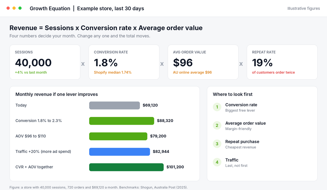Click 'Four numbers decide your month' subtitle
The width and height of the screenshot is (327, 190).
pyautogui.click(x=80, y=36)
